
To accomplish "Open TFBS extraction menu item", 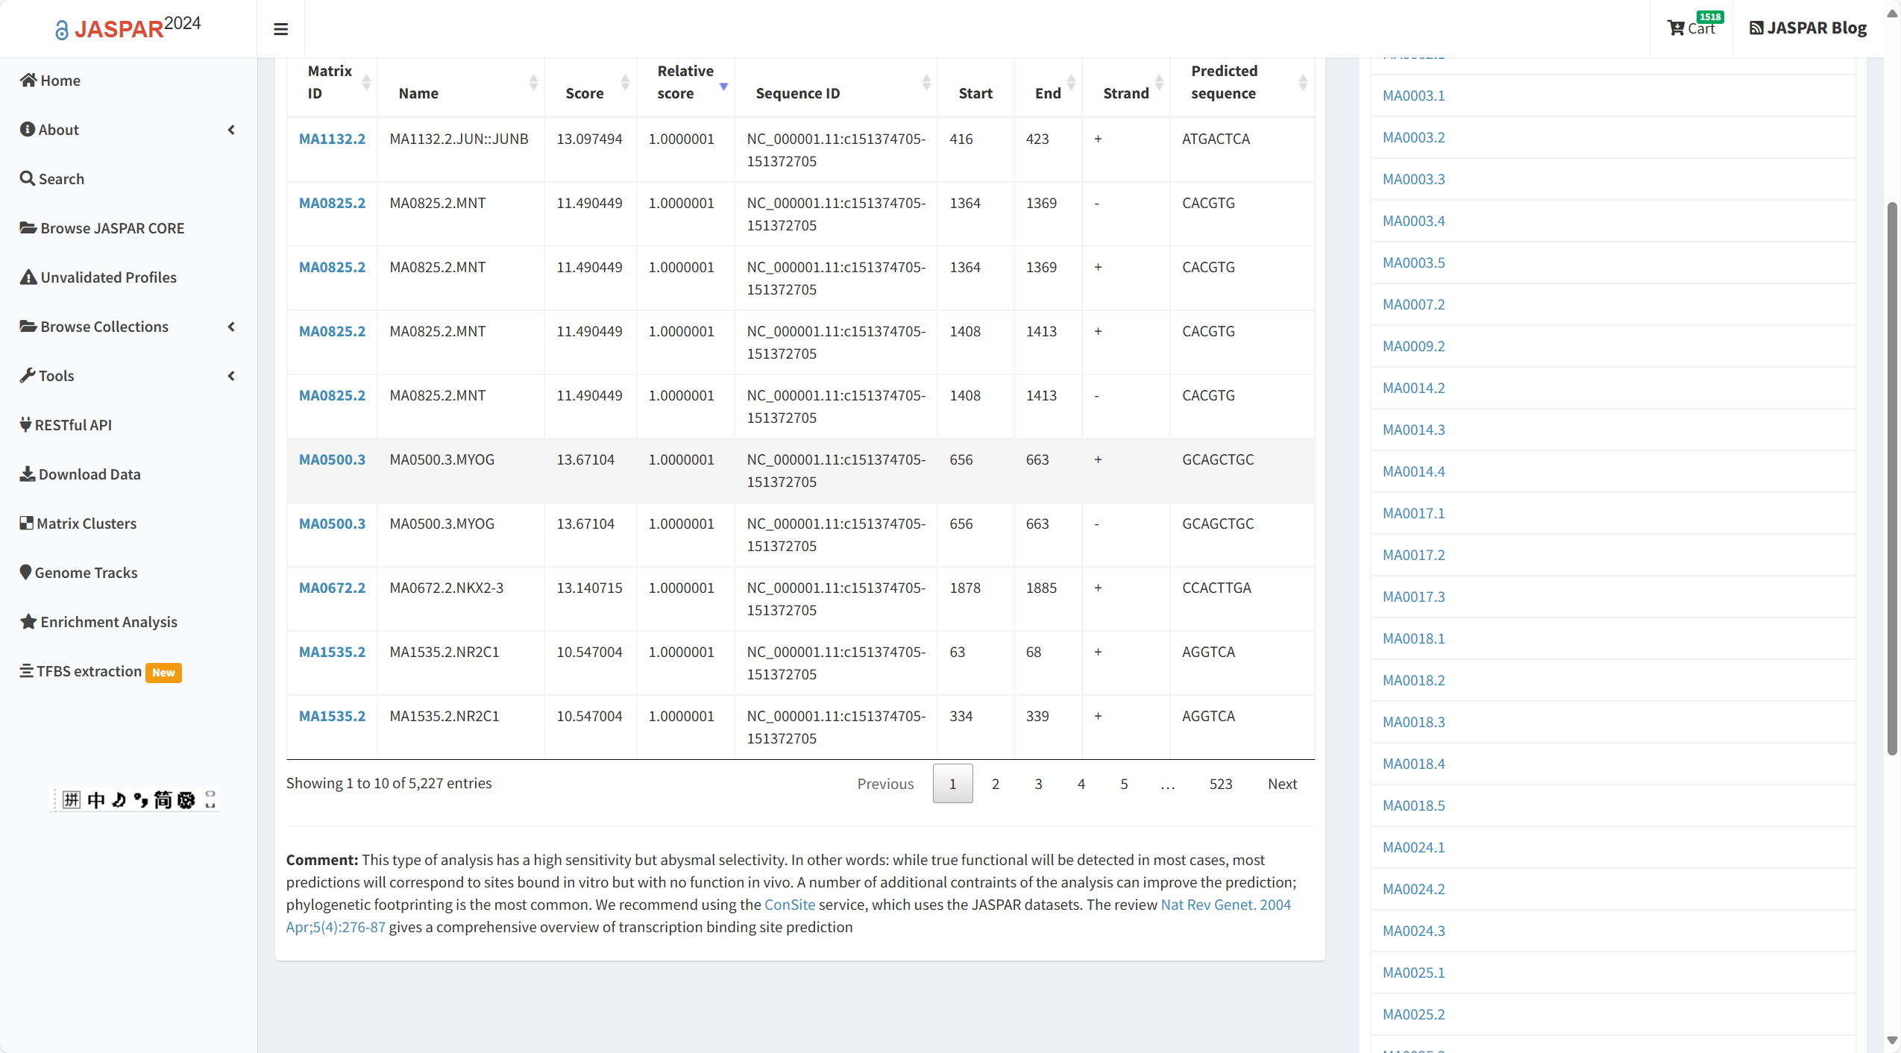I will [89, 671].
